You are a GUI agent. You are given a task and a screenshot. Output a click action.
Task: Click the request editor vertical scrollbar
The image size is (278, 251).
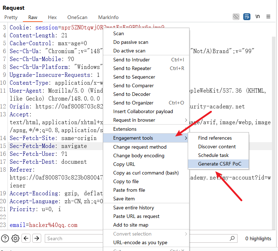pyautogui.click(x=274, y=133)
